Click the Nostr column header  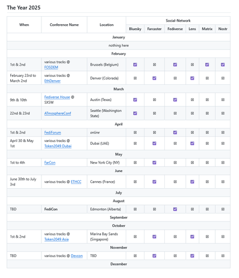[x=223, y=29]
